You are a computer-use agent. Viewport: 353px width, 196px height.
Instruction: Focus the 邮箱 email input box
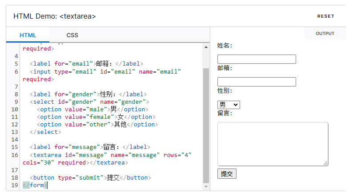[257, 82]
